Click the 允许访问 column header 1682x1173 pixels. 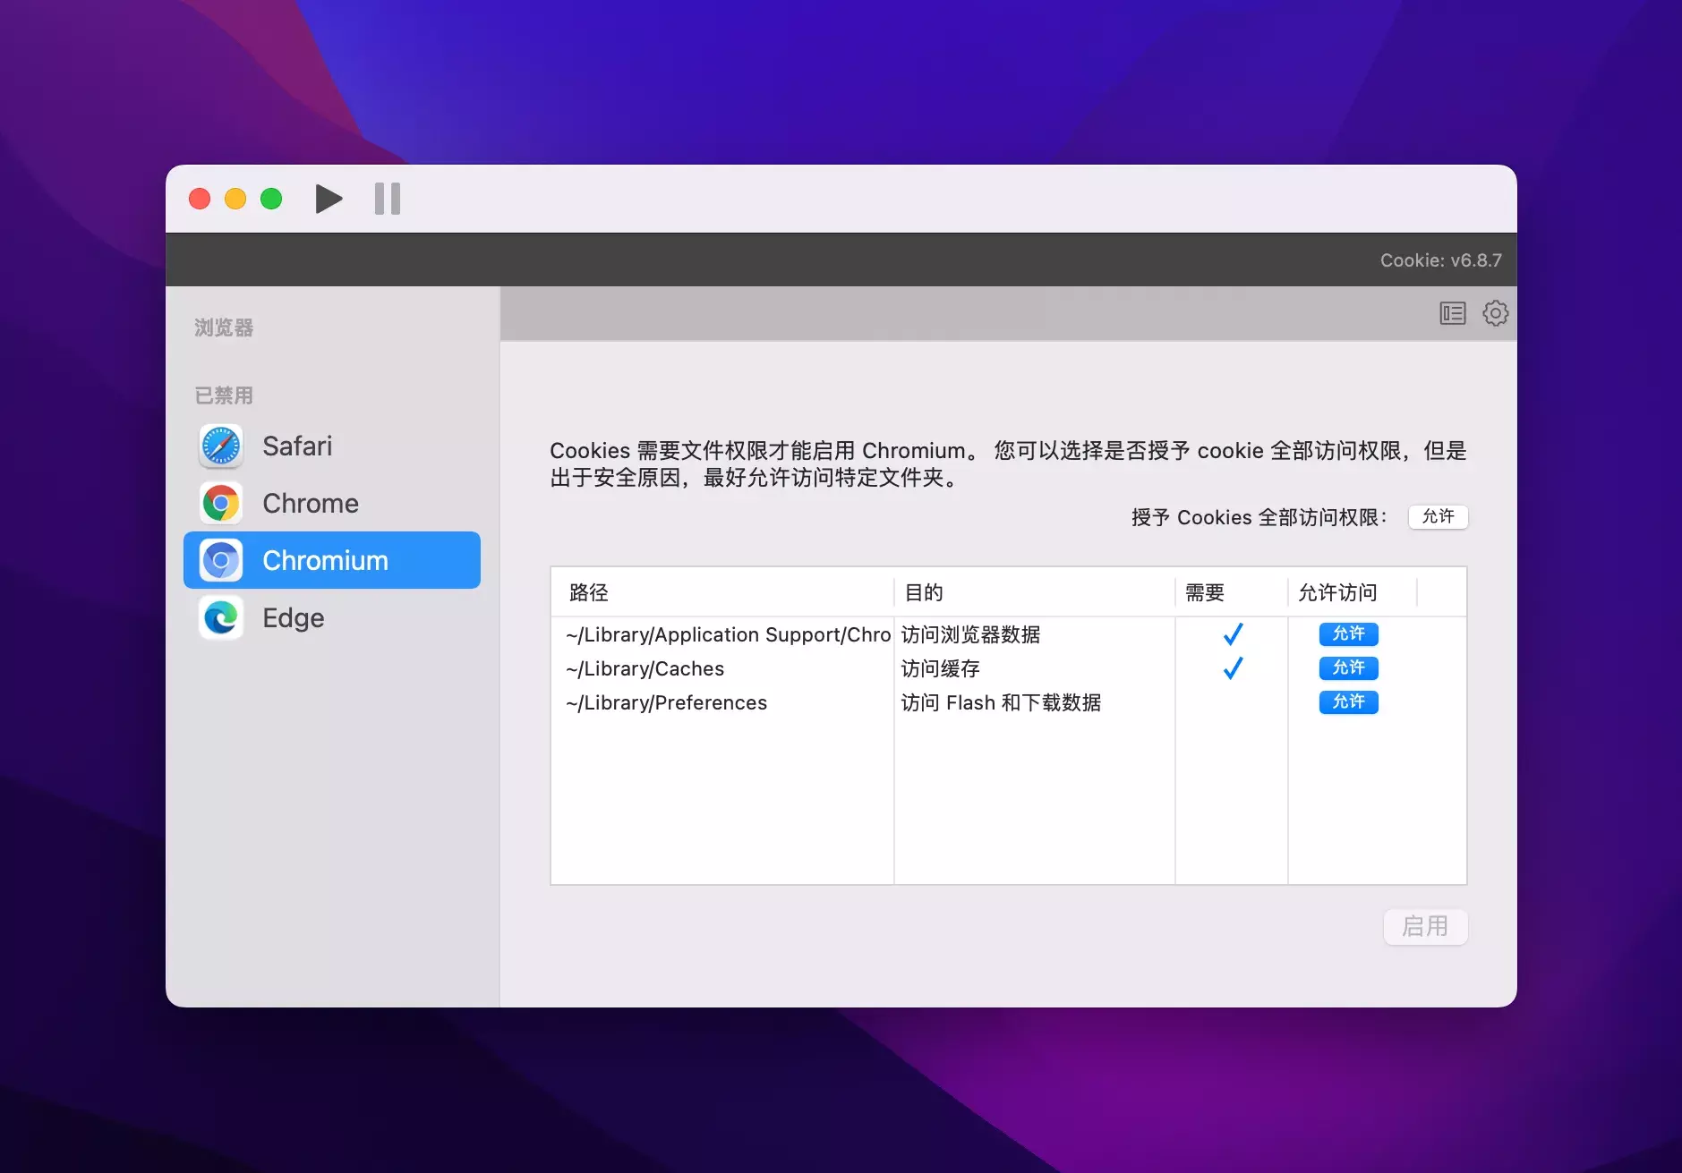(x=1337, y=592)
